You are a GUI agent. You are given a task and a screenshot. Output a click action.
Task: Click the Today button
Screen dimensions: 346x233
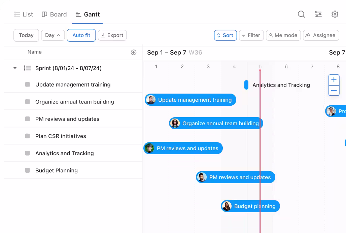click(x=26, y=35)
